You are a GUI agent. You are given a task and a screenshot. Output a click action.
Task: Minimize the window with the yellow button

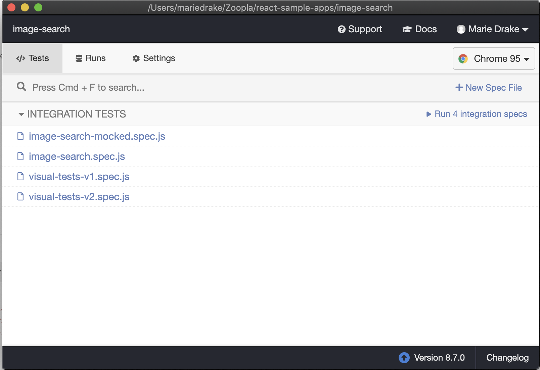click(x=25, y=7)
